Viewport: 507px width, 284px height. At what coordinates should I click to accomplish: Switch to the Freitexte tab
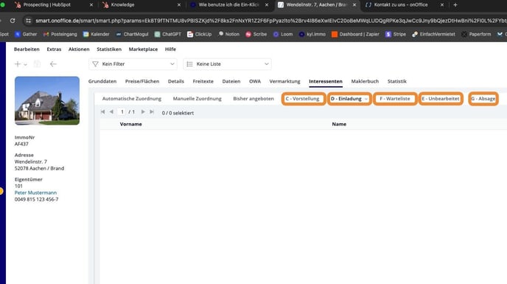tap(203, 81)
